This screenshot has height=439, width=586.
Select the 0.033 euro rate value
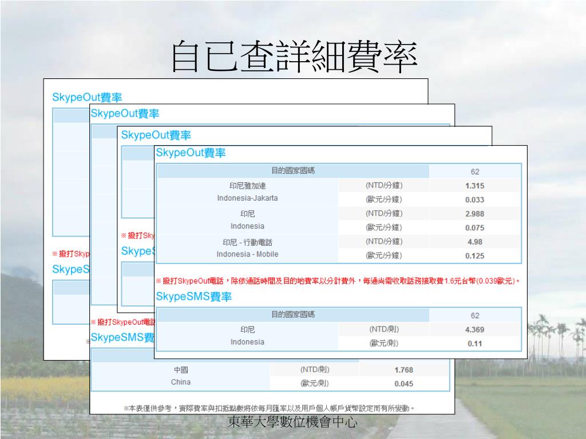(x=474, y=199)
